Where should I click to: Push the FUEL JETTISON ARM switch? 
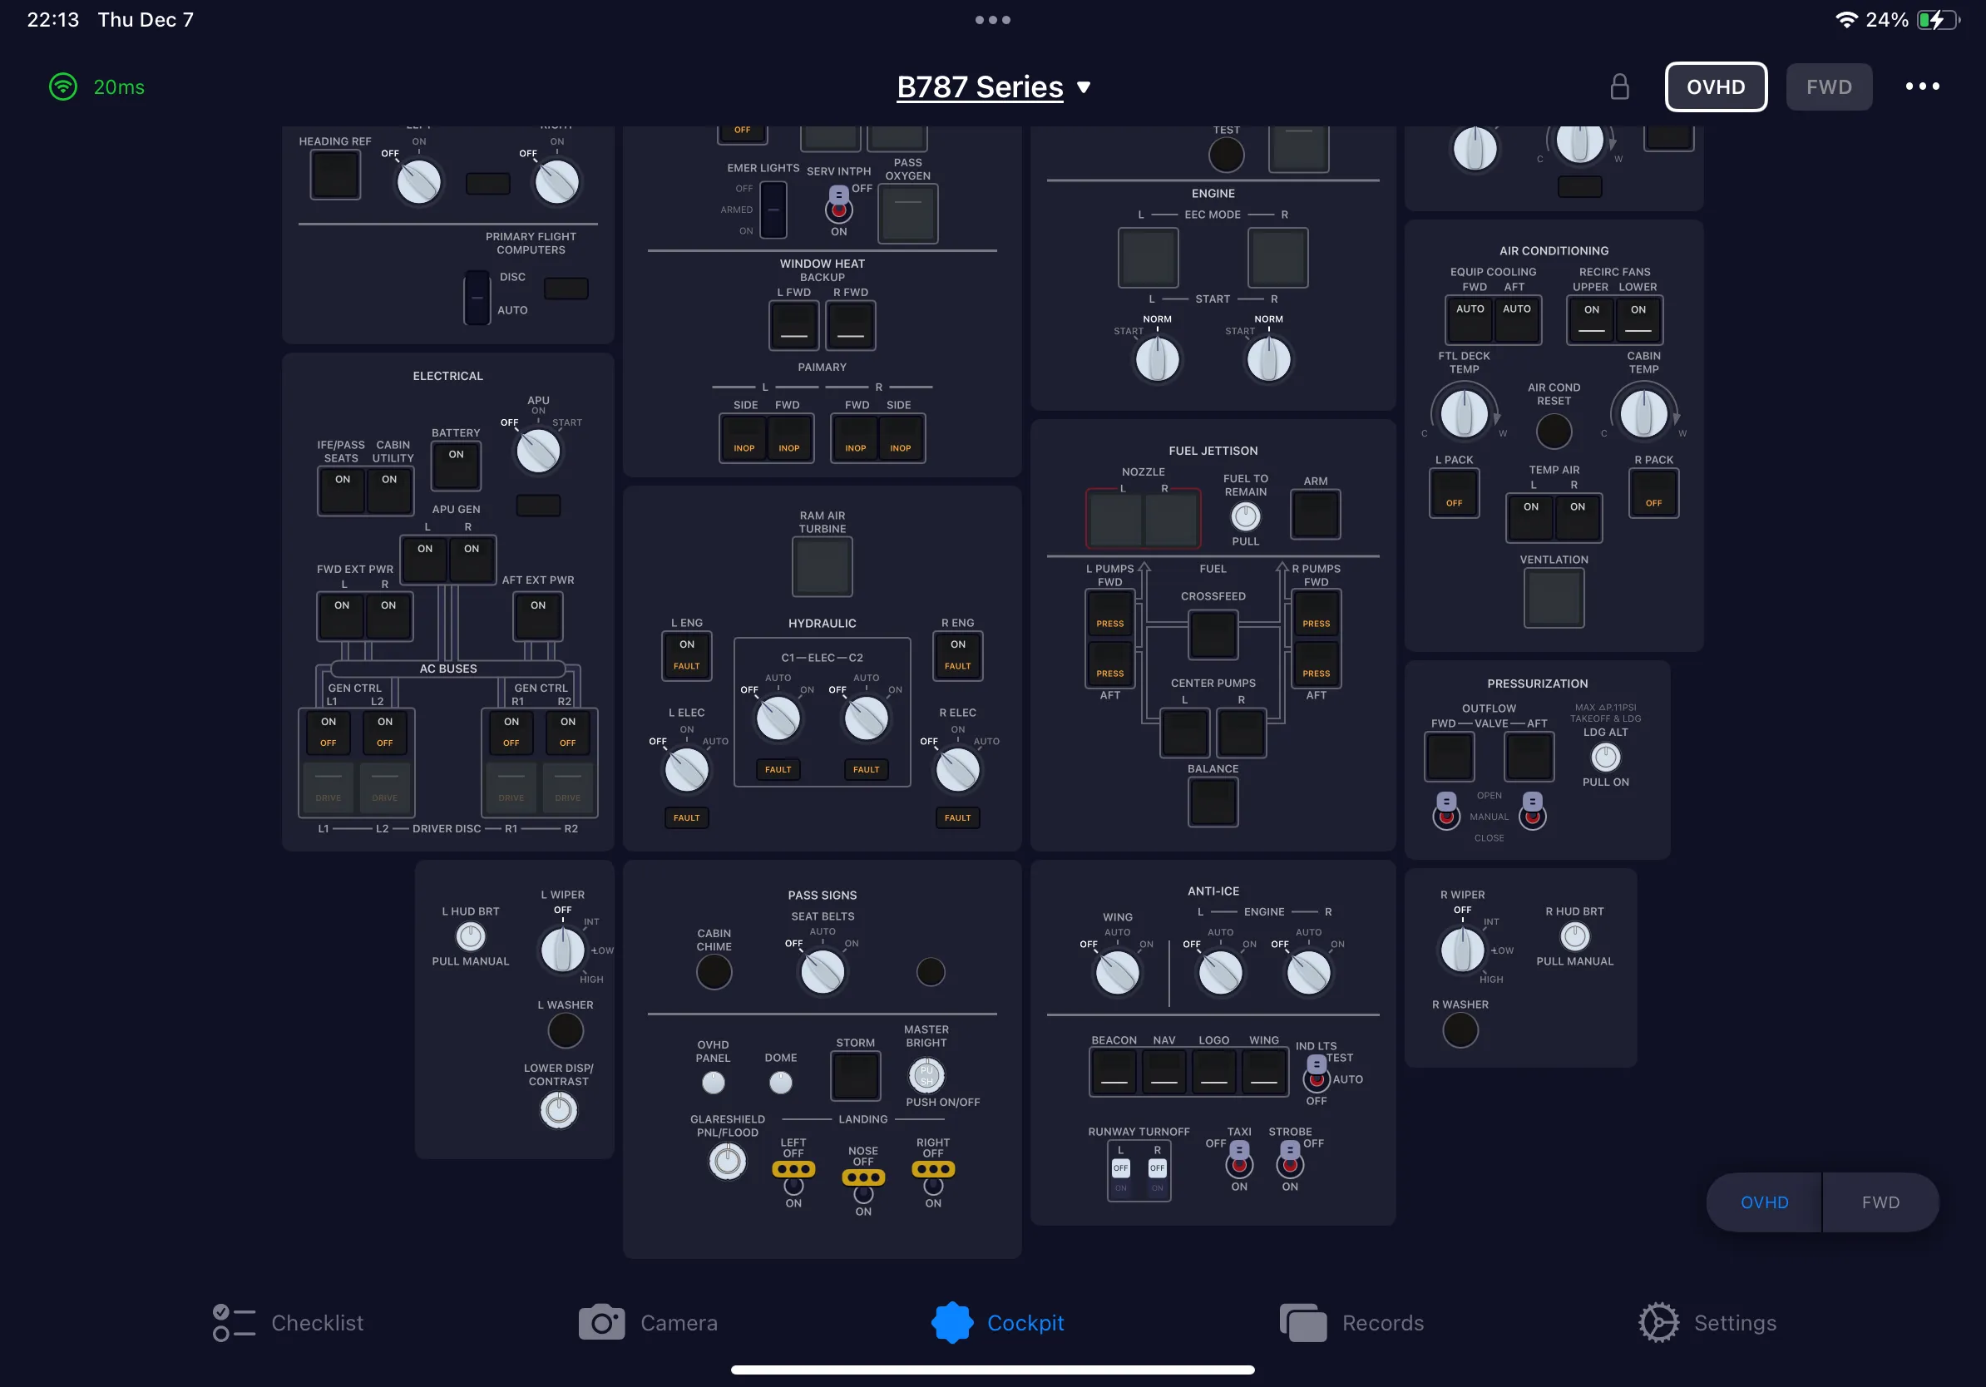click(1315, 515)
